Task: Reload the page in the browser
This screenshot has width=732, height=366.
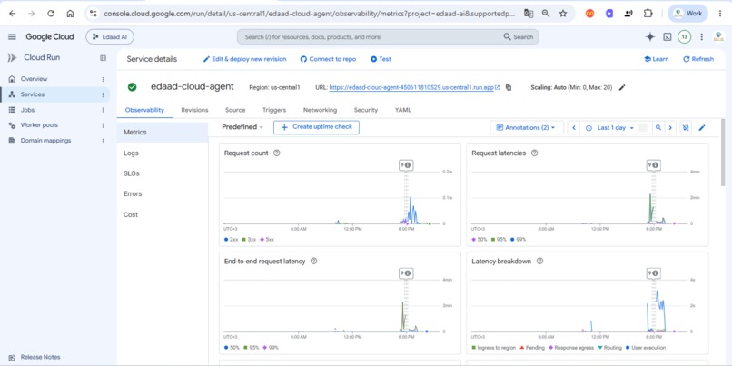Action: [51, 14]
